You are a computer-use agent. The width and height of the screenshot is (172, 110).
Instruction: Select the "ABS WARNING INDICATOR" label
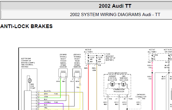click(124, 78)
